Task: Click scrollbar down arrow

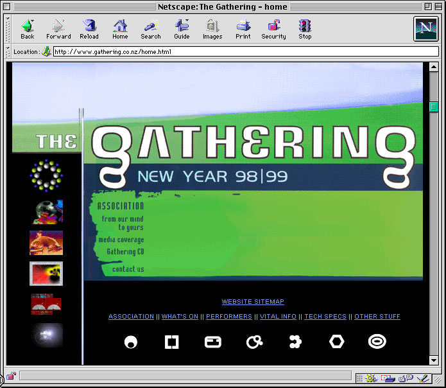Action: 433,360
